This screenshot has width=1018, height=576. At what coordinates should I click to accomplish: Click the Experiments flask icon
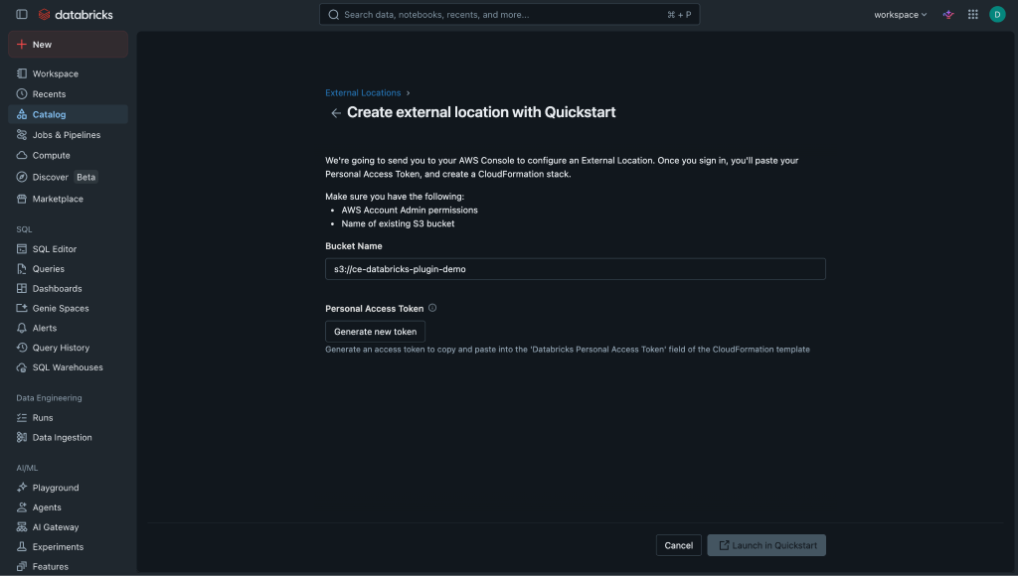tap(22, 547)
